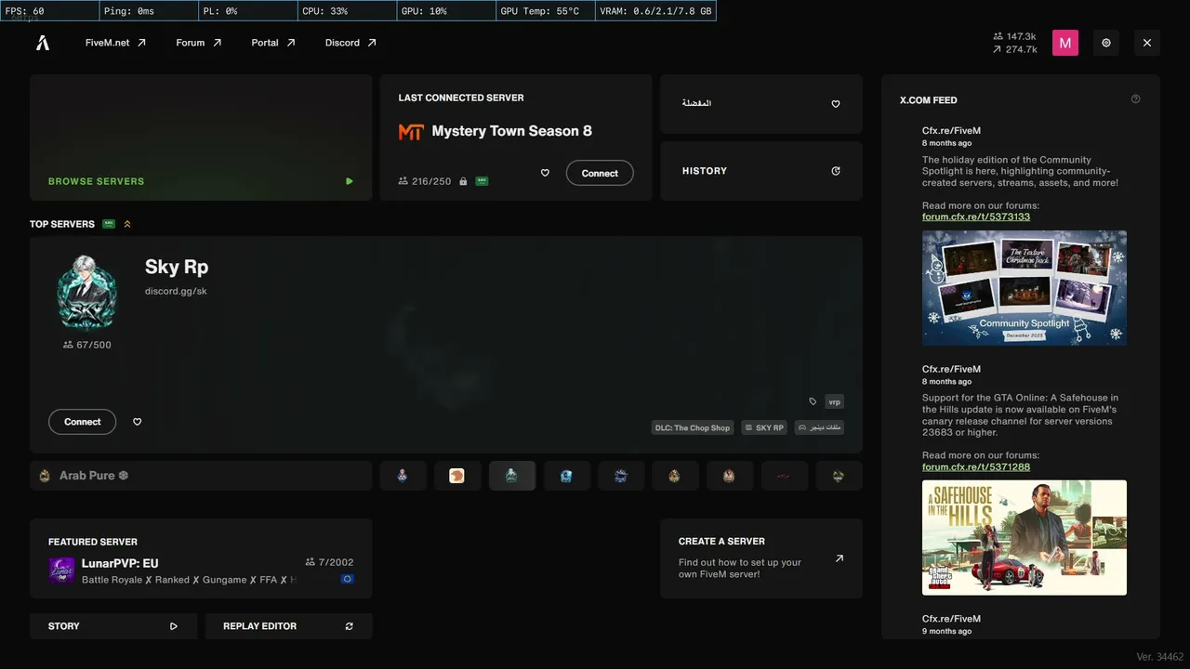Open the Forum link
1190x669 pixels.
coord(199,43)
